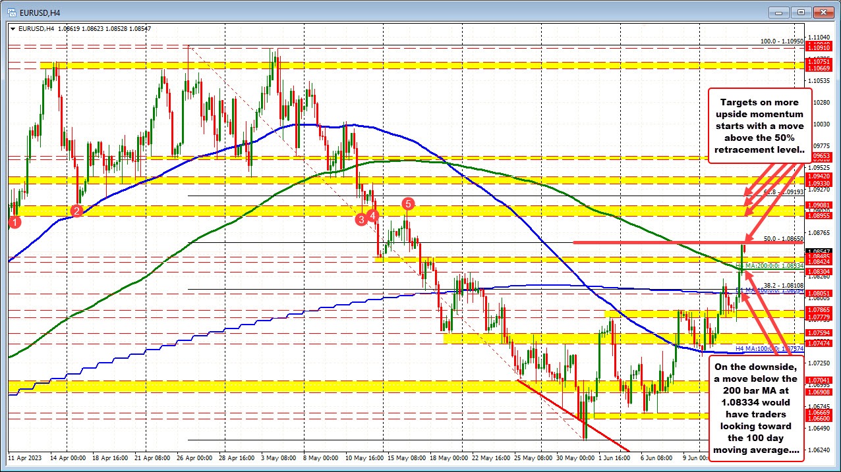Select numbered marker 5 on the chart
The height and width of the screenshot is (472, 841).
coord(407,204)
